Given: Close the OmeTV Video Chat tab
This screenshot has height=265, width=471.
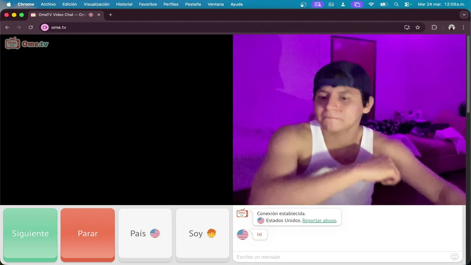Looking at the screenshot, I should point(99,15).
